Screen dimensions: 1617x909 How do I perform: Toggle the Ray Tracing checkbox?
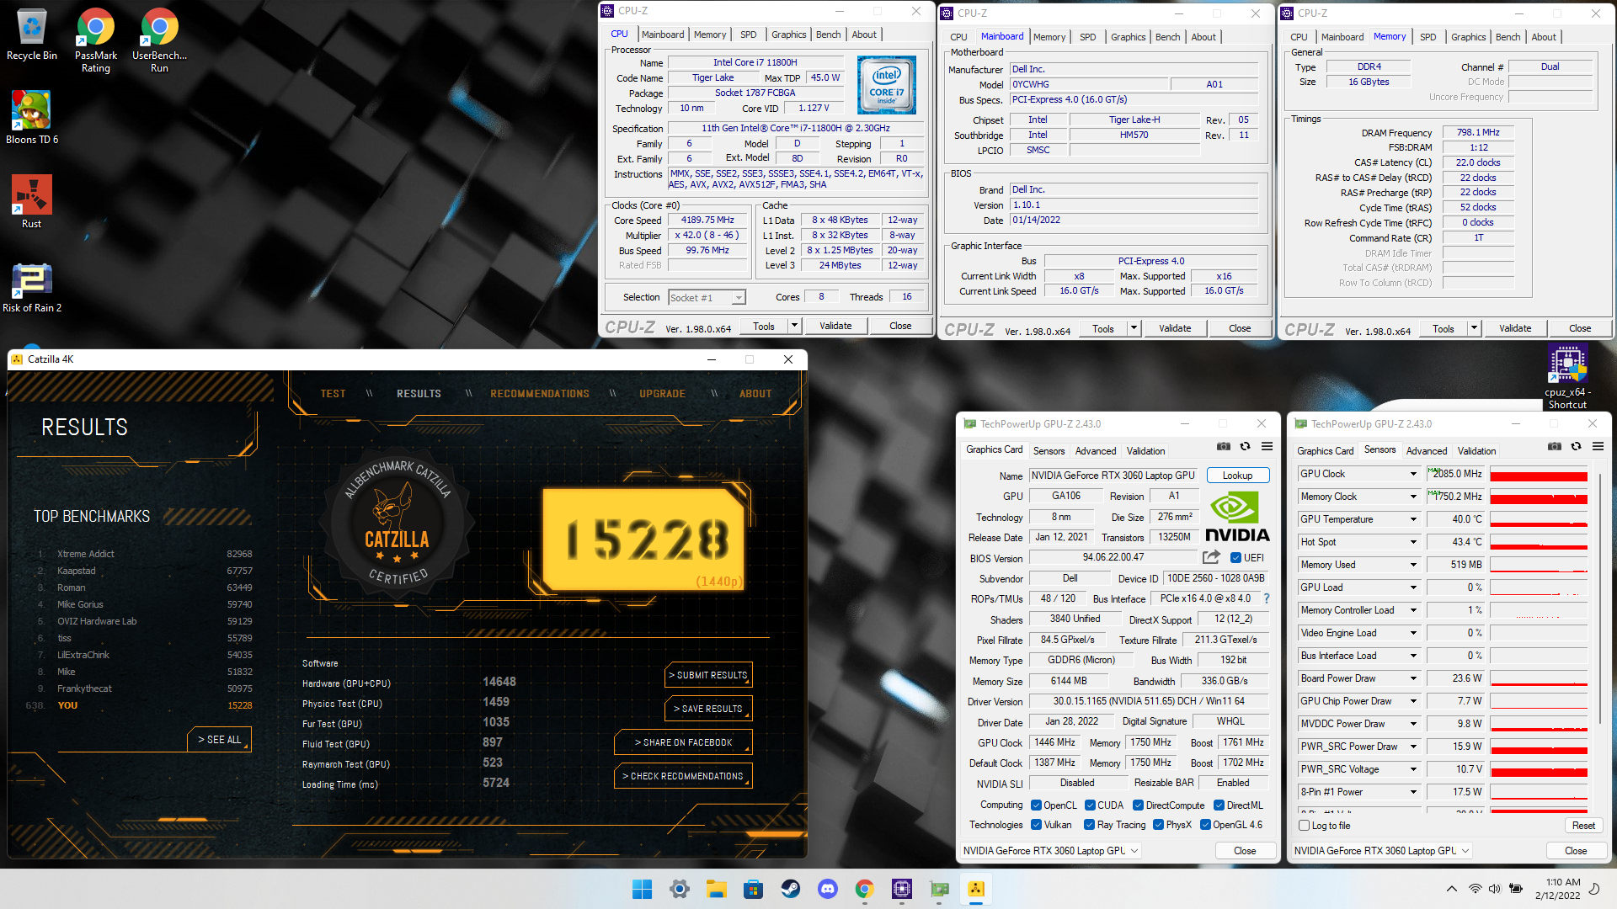[x=1089, y=825]
